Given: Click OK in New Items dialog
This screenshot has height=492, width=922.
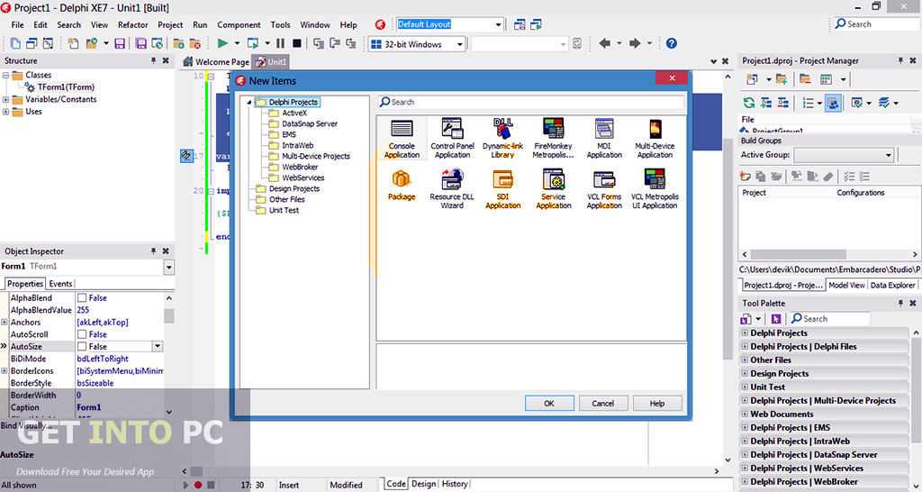Looking at the screenshot, I should click(549, 404).
